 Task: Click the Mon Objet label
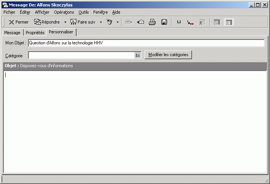[x=16, y=43]
